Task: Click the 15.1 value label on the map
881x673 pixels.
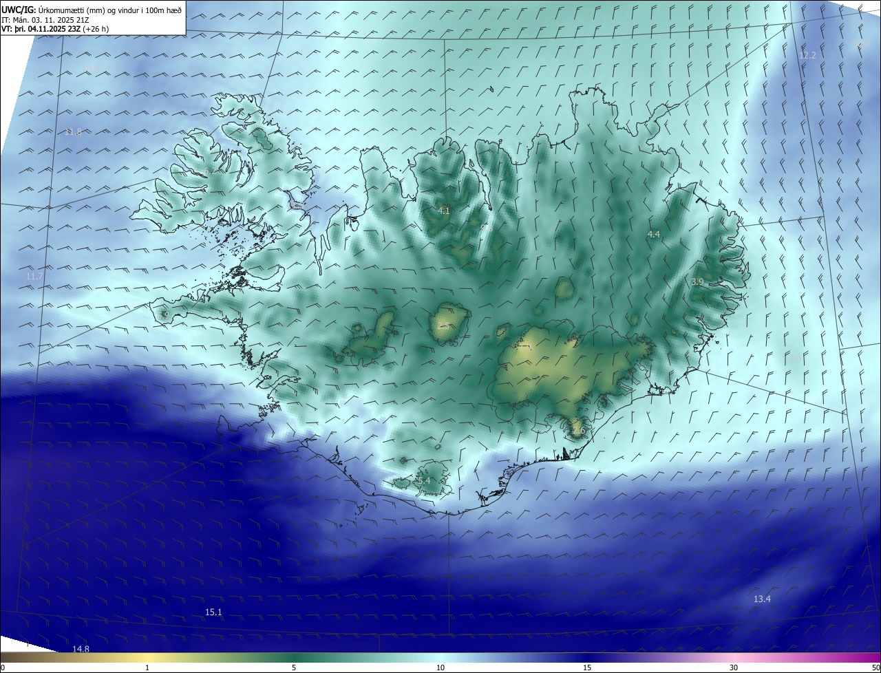Action: click(x=213, y=612)
